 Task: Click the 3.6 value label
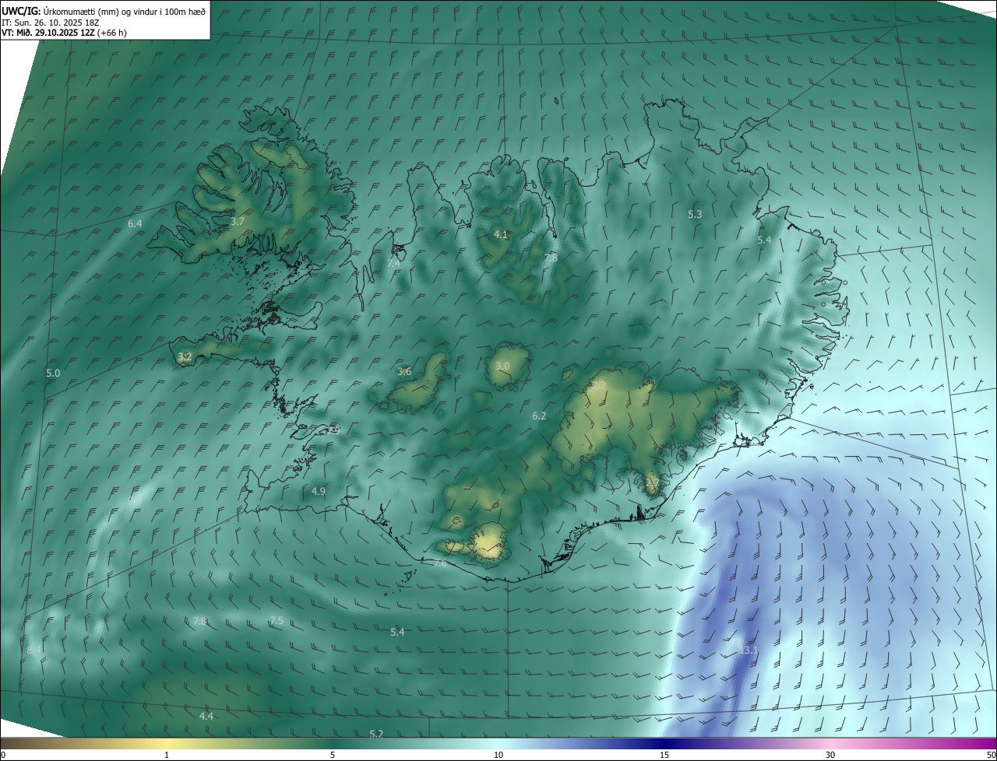[404, 372]
